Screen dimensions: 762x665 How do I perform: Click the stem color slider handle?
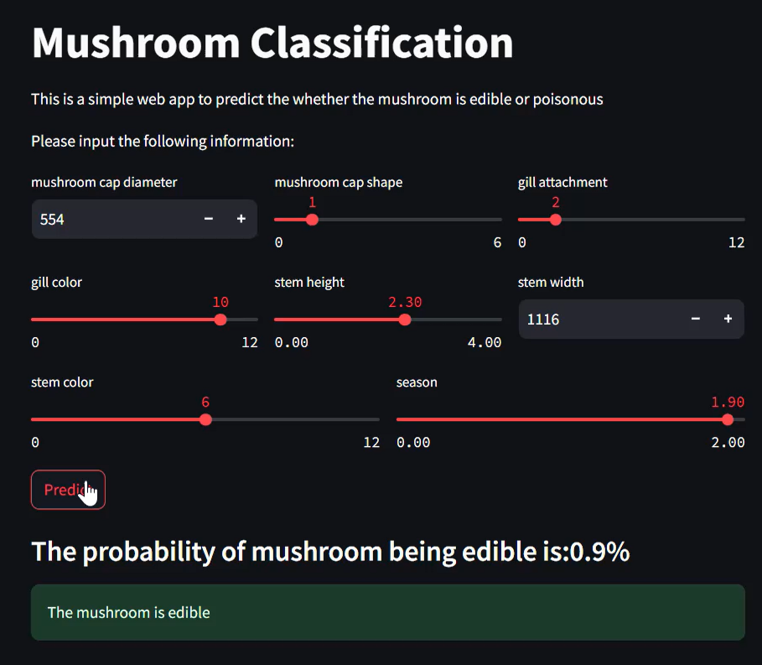(x=205, y=419)
